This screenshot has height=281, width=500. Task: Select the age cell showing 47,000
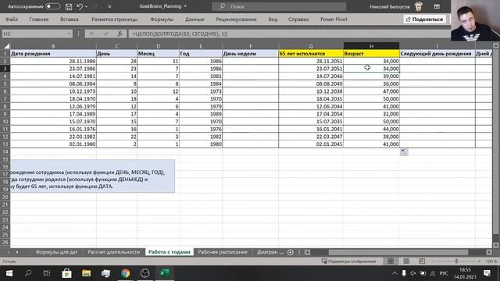click(x=372, y=91)
